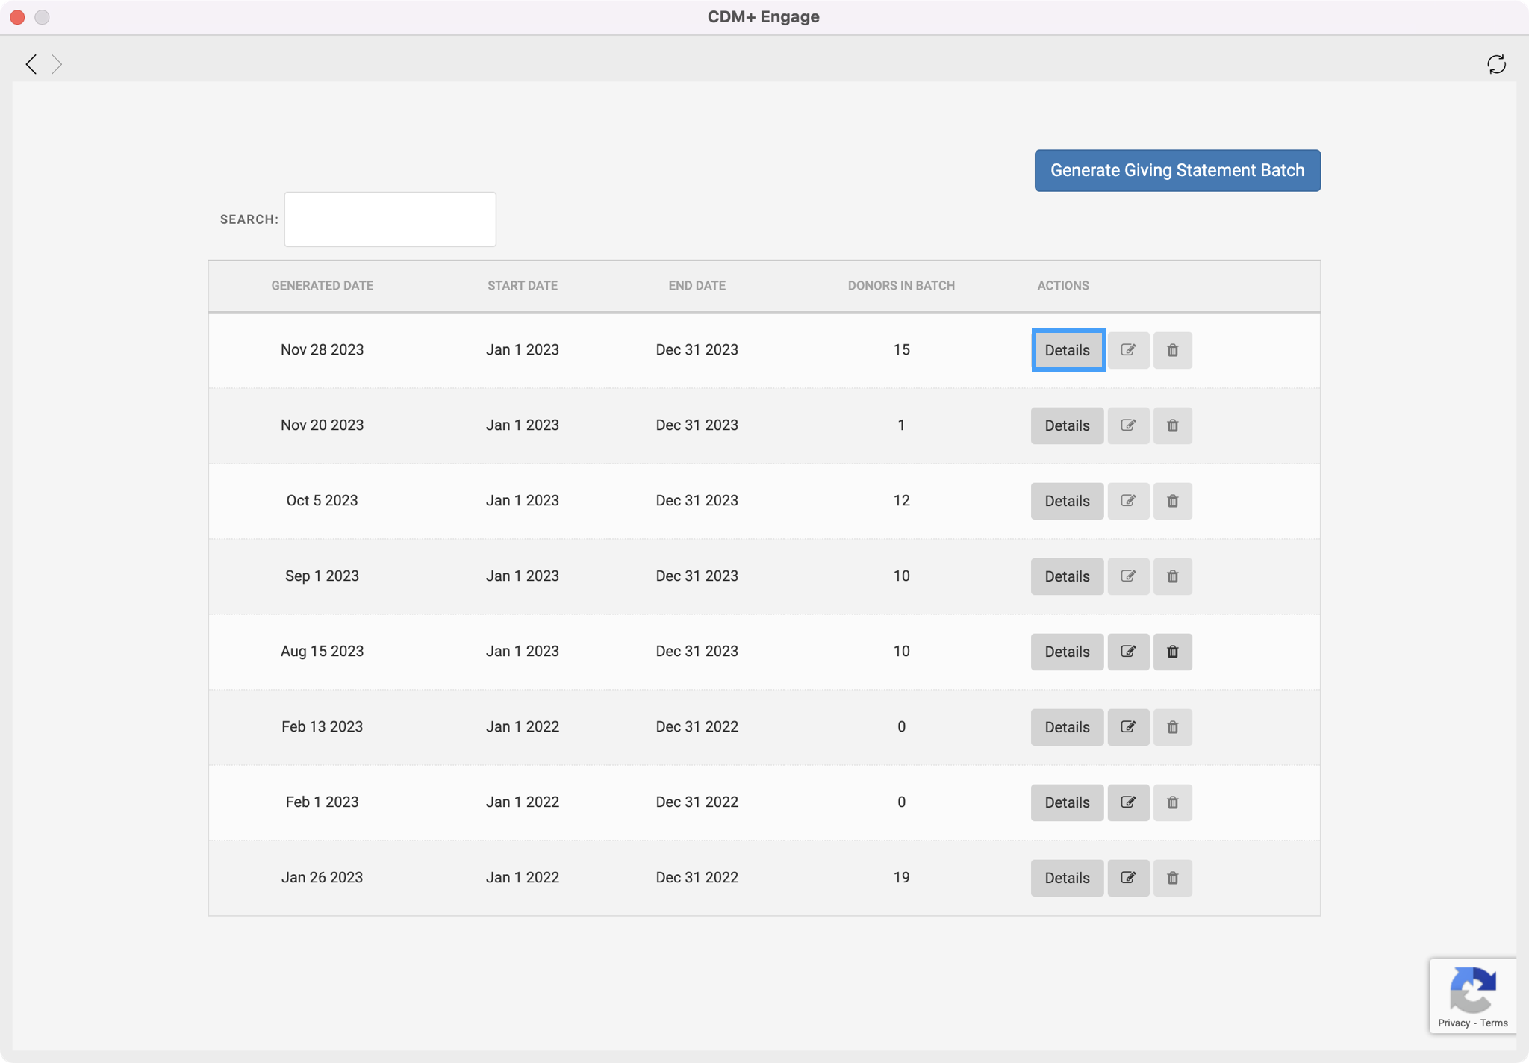Viewport: 1529px width, 1063px height.
Task: Delete the Oct 5 2023 batch
Action: coord(1172,501)
